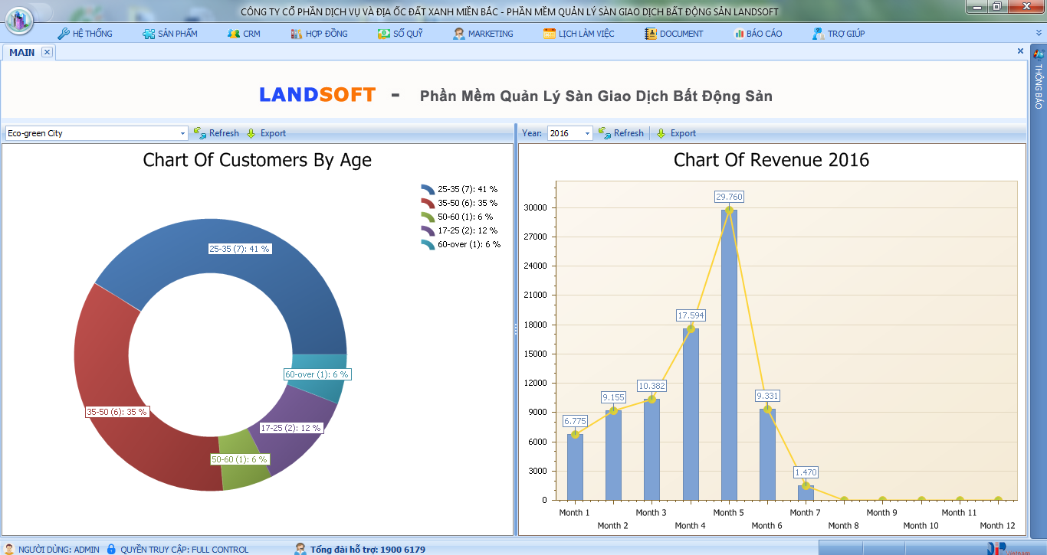Click the Báo Cáo chart icon
Image resolution: width=1047 pixels, height=555 pixels.
739,34
